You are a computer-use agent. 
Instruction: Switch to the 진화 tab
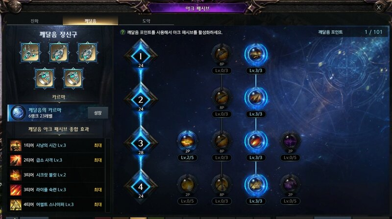tap(34, 21)
